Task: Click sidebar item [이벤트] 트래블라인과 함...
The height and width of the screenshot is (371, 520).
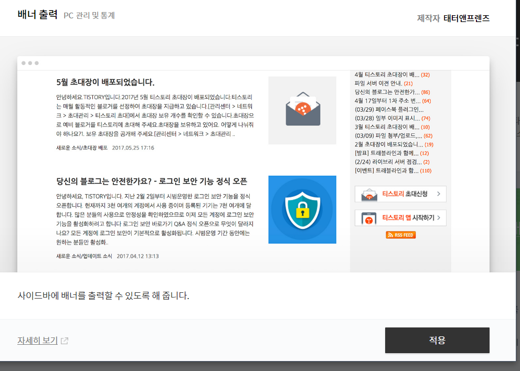Action: [x=386, y=171]
